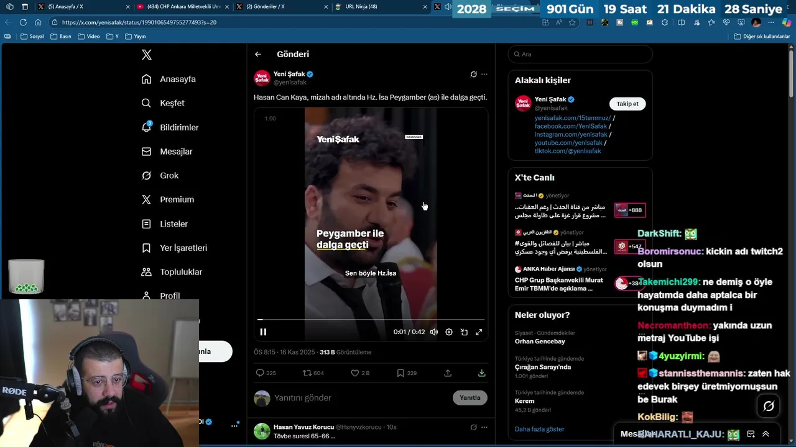Open Premium in the sidebar
Screen dimensions: 796x447
(x=167, y=199)
